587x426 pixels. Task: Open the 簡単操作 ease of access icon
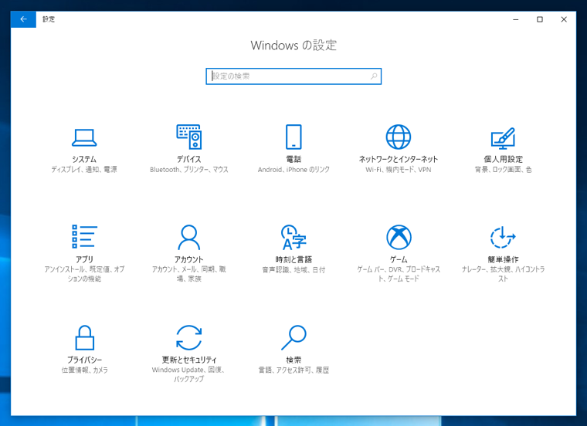coord(503,237)
